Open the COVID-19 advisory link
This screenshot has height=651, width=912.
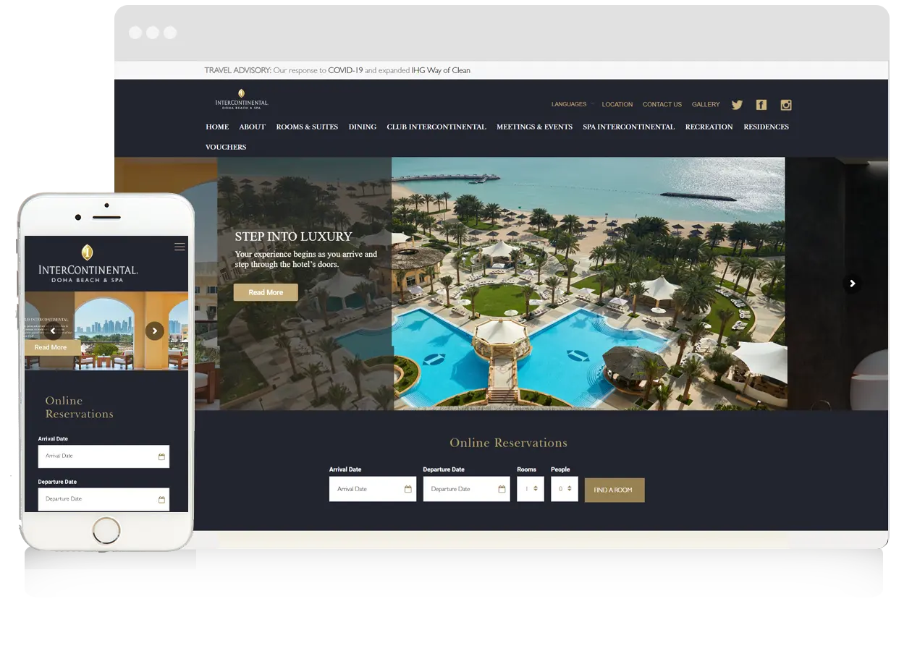click(x=345, y=70)
